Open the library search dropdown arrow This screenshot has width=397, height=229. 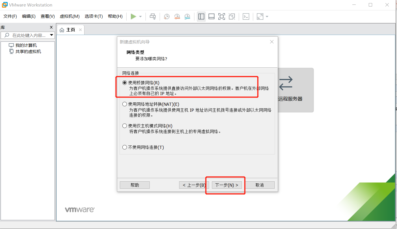[x=52, y=35]
